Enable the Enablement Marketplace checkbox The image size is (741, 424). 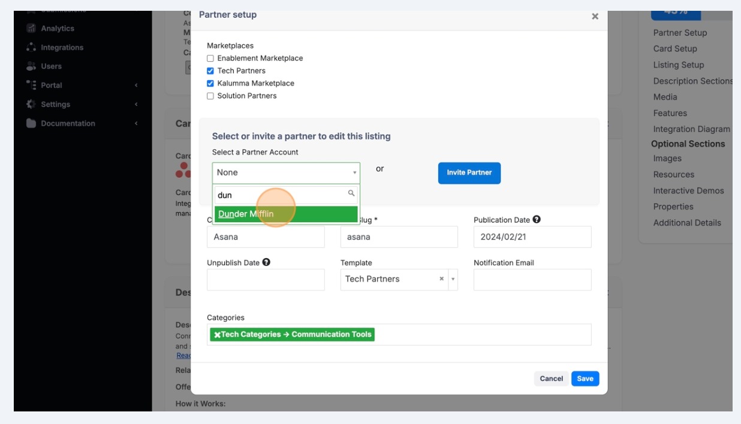pos(210,58)
